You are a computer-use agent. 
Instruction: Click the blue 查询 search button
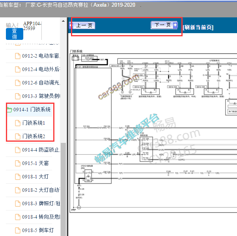(15, 34)
